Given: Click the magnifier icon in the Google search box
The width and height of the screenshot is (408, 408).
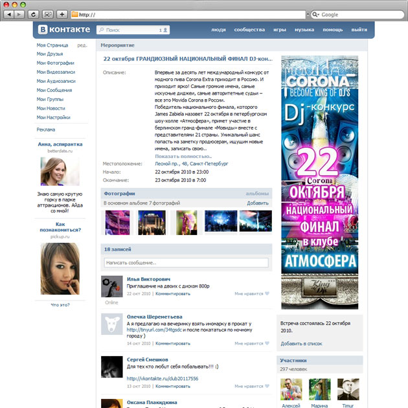Looking at the screenshot, I should (315, 14).
